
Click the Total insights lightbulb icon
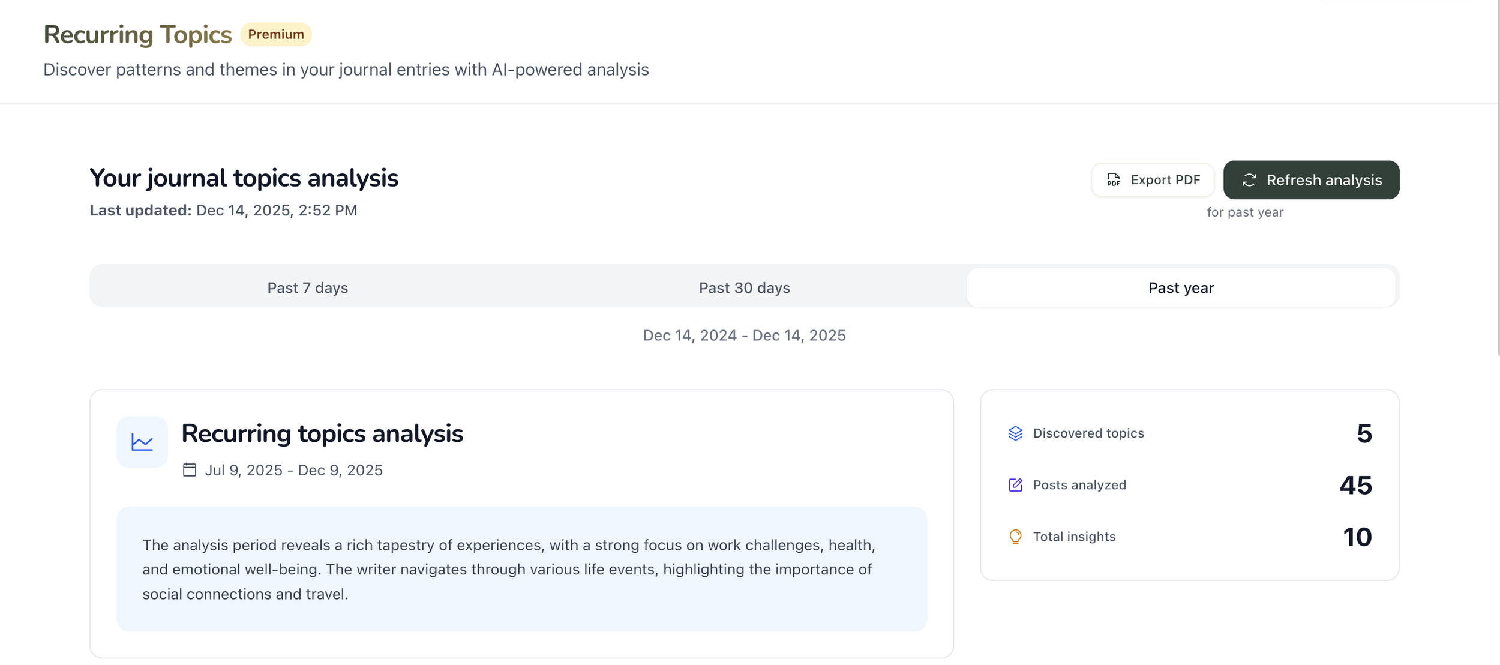[1015, 537]
